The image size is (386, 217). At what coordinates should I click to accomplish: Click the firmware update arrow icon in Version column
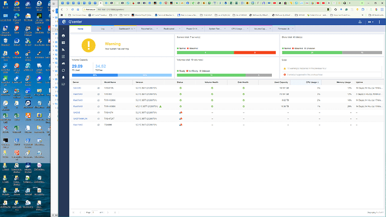coord(161,106)
